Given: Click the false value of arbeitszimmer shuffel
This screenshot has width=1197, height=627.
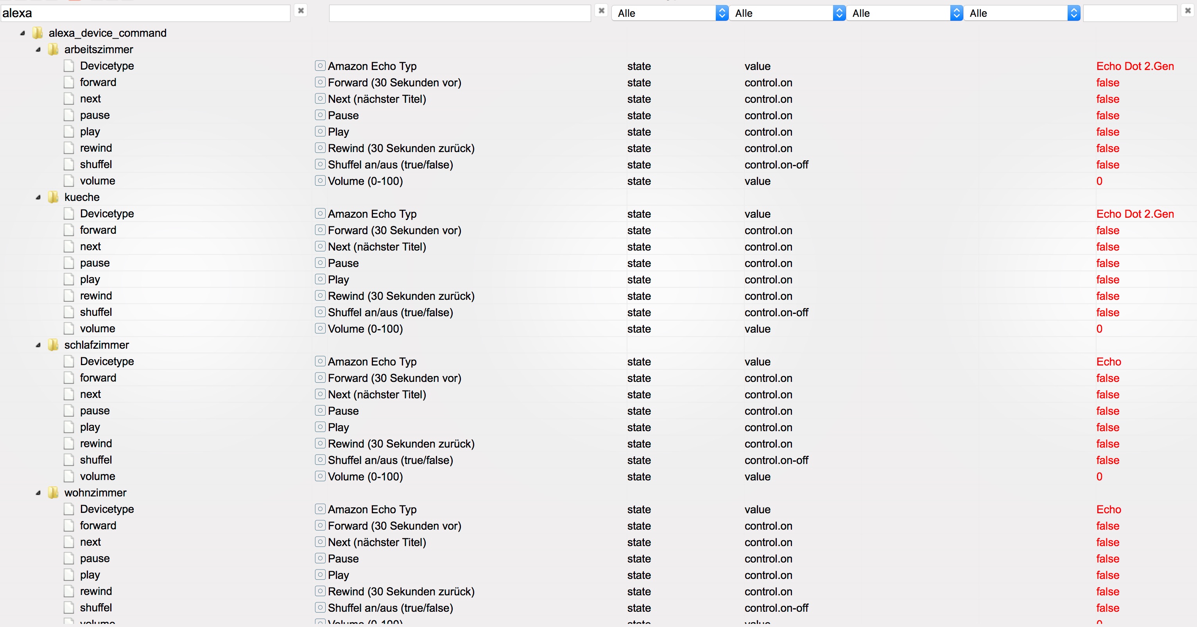Looking at the screenshot, I should click(x=1108, y=165).
